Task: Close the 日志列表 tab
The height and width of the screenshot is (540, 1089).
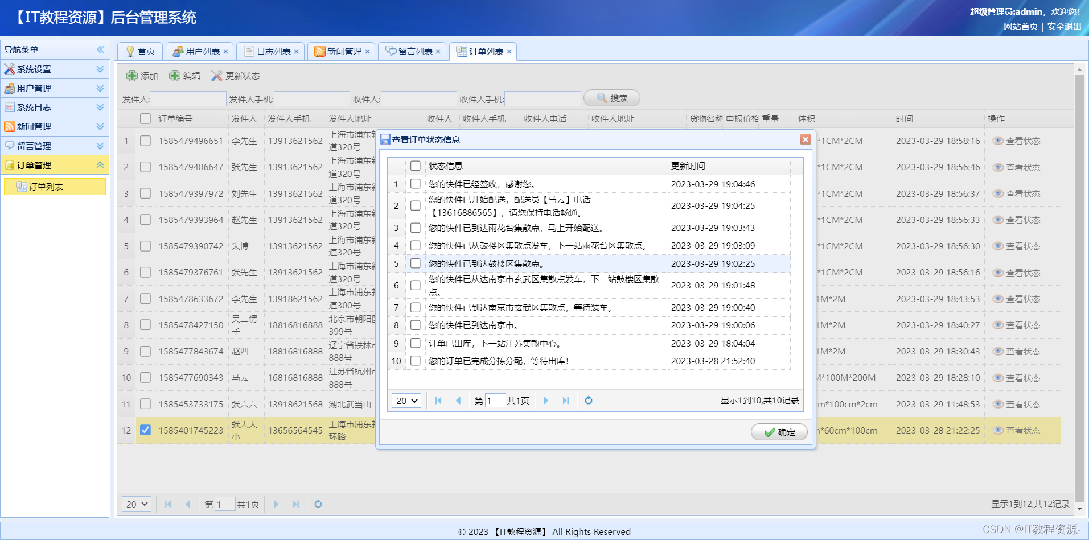Action: (x=297, y=52)
